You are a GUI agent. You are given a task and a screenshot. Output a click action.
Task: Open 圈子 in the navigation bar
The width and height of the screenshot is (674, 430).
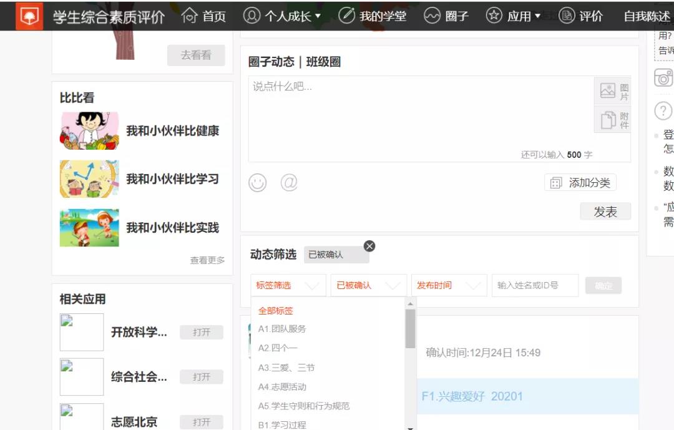(456, 16)
